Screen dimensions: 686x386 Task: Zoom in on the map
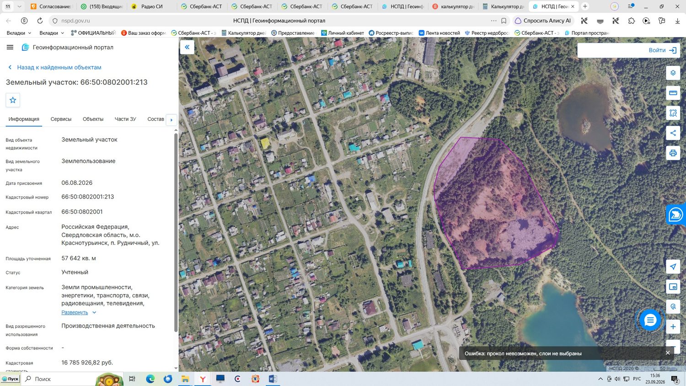click(673, 327)
